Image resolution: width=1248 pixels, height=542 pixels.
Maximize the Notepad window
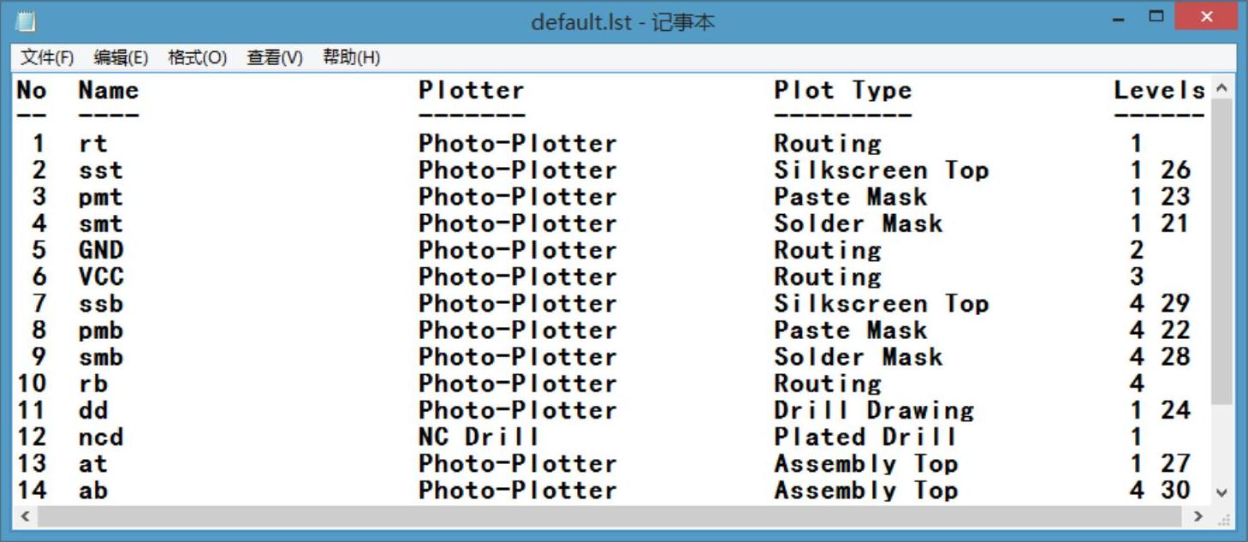tap(1156, 16)
